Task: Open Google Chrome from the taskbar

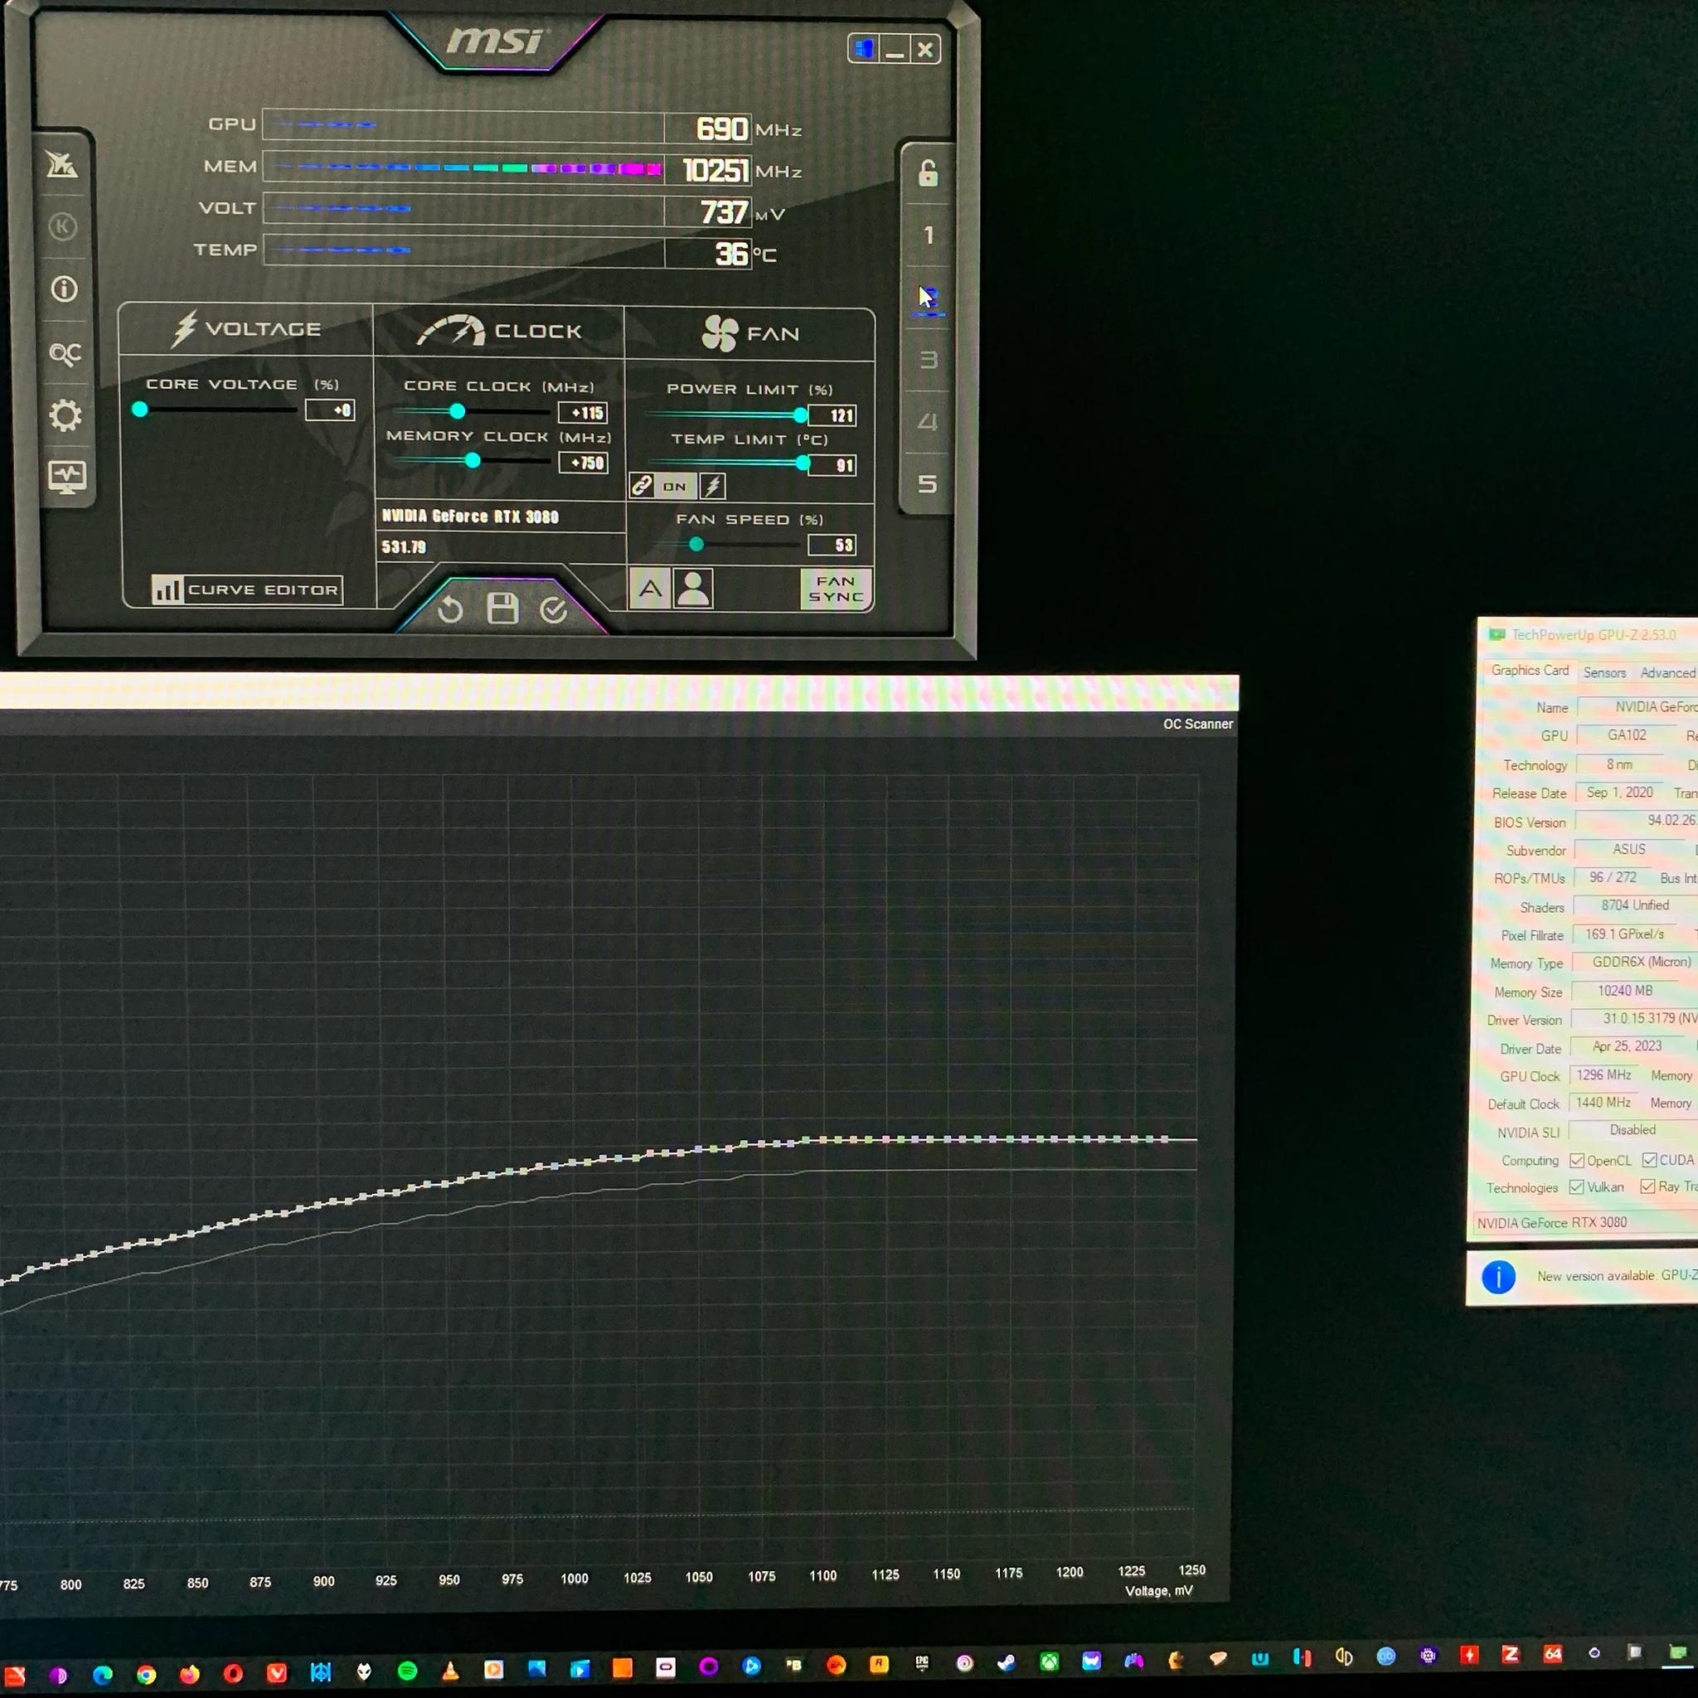Action: pos(147,1674)
